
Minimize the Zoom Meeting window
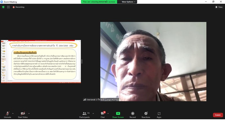[206, 2]
